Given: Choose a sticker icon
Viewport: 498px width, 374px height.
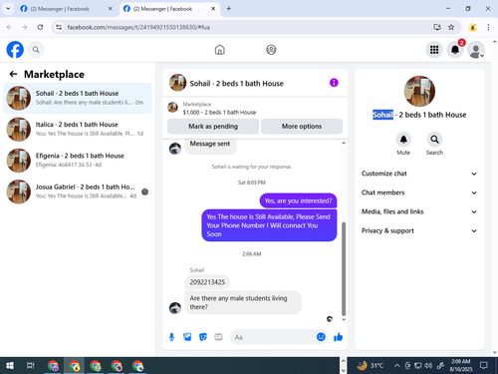Looking at the screenshot, I should point(203,337).
